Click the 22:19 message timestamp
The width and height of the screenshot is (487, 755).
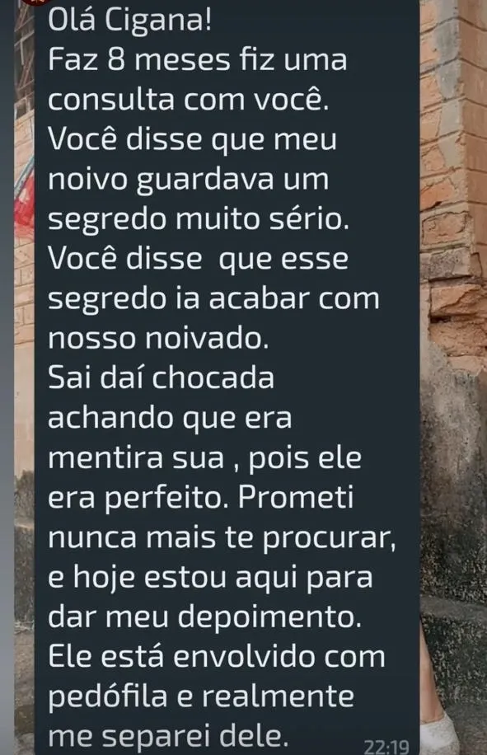pos(386,746)
